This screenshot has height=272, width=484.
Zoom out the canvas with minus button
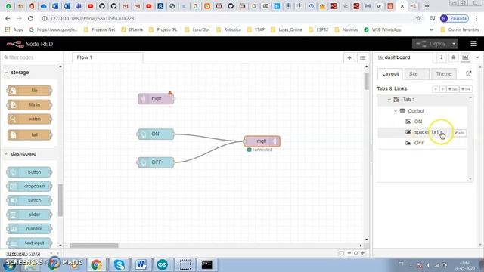click(x=349, y=253)
